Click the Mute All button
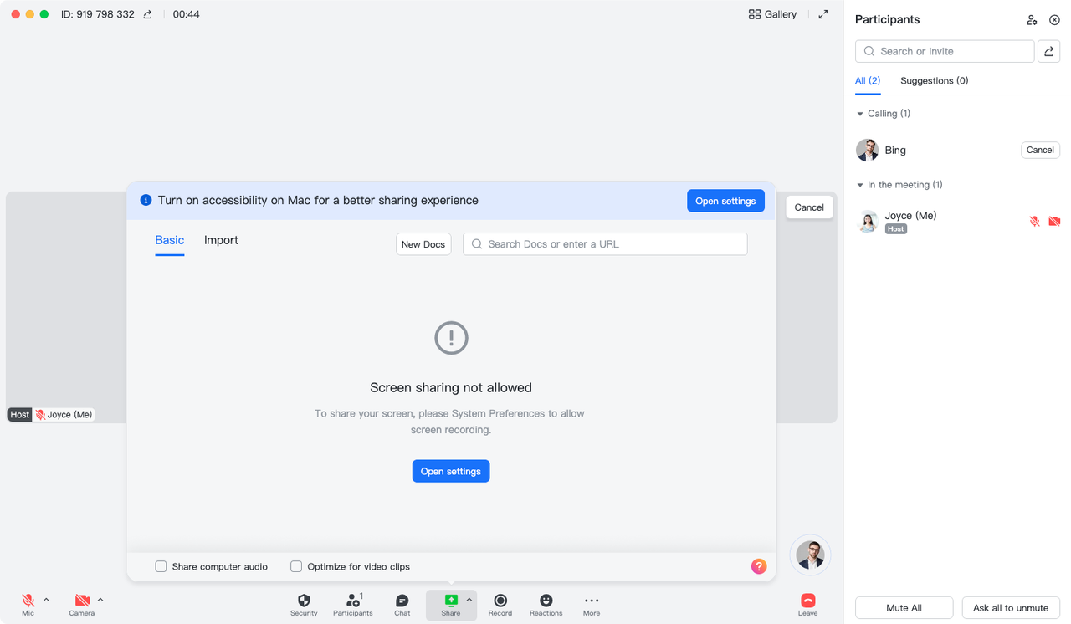The image size is (1071, 624). pyautogui.click(x=904, y=607)
